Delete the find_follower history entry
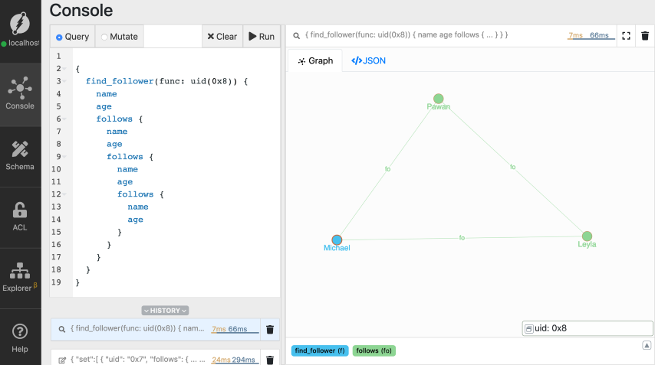Viewport: 655px width, 365px height. click(x=269, y=330)
